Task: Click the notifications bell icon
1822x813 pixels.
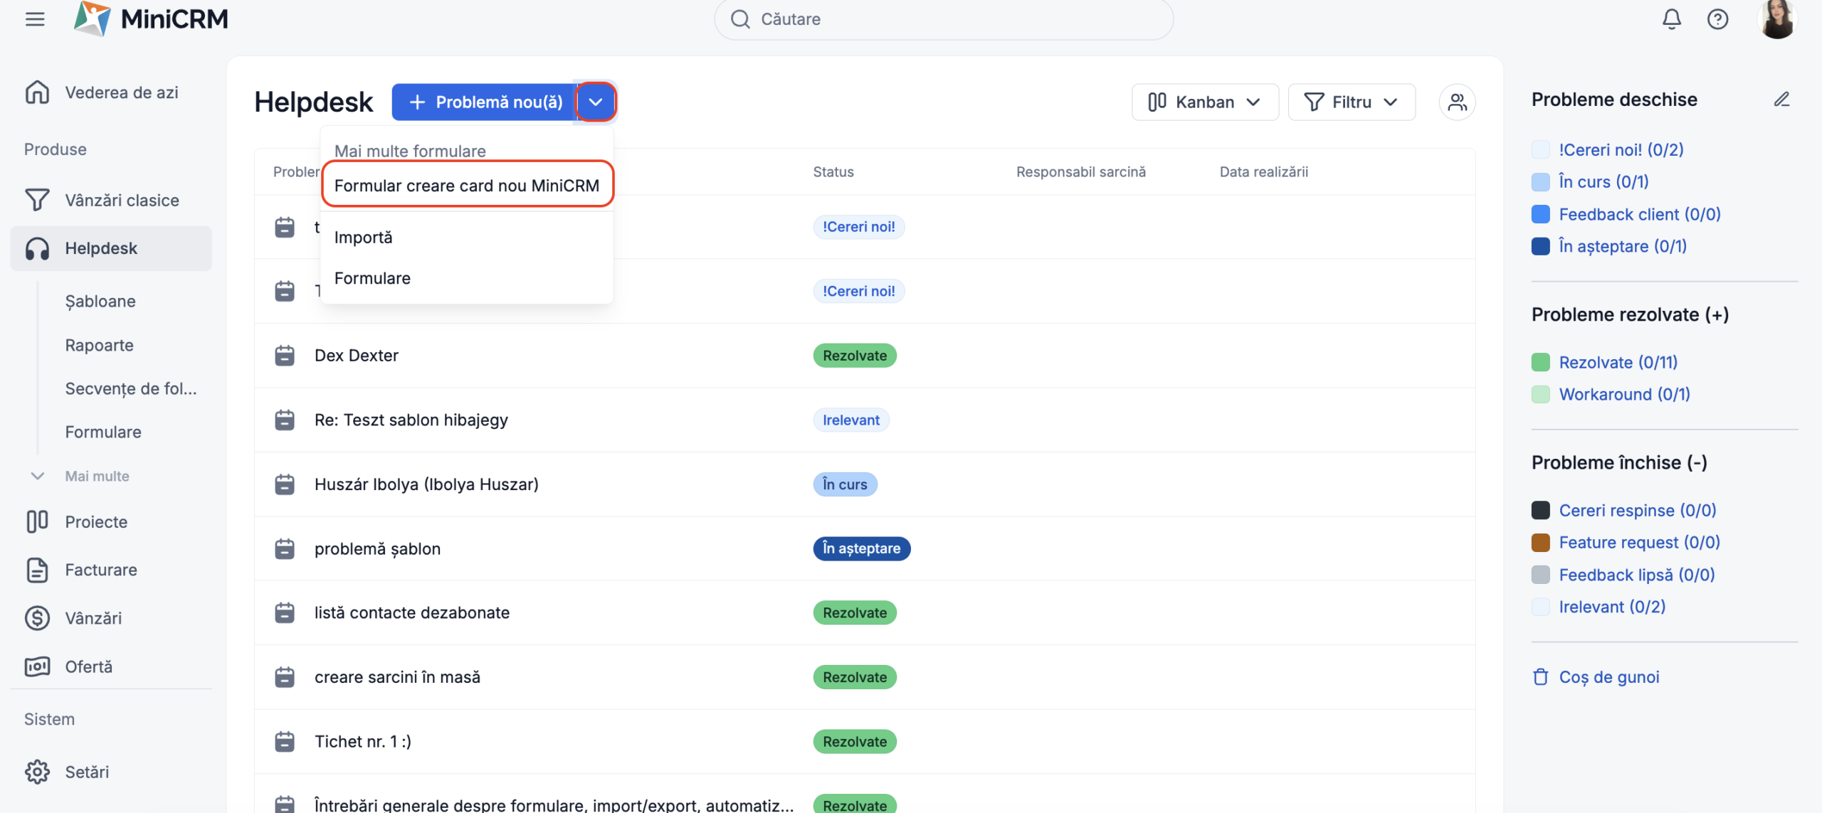Action: [x=1671, y=19]
